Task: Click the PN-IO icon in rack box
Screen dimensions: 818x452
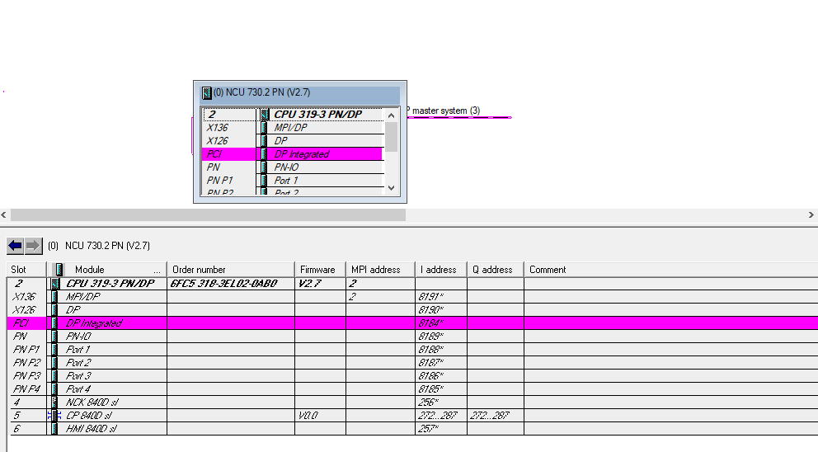Action: coord(264,167)
